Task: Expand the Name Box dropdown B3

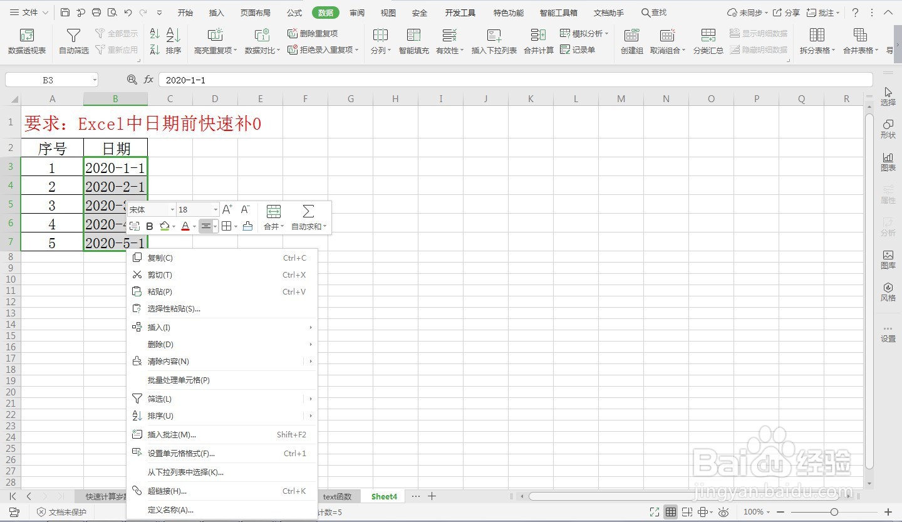Action: [94, 80]
